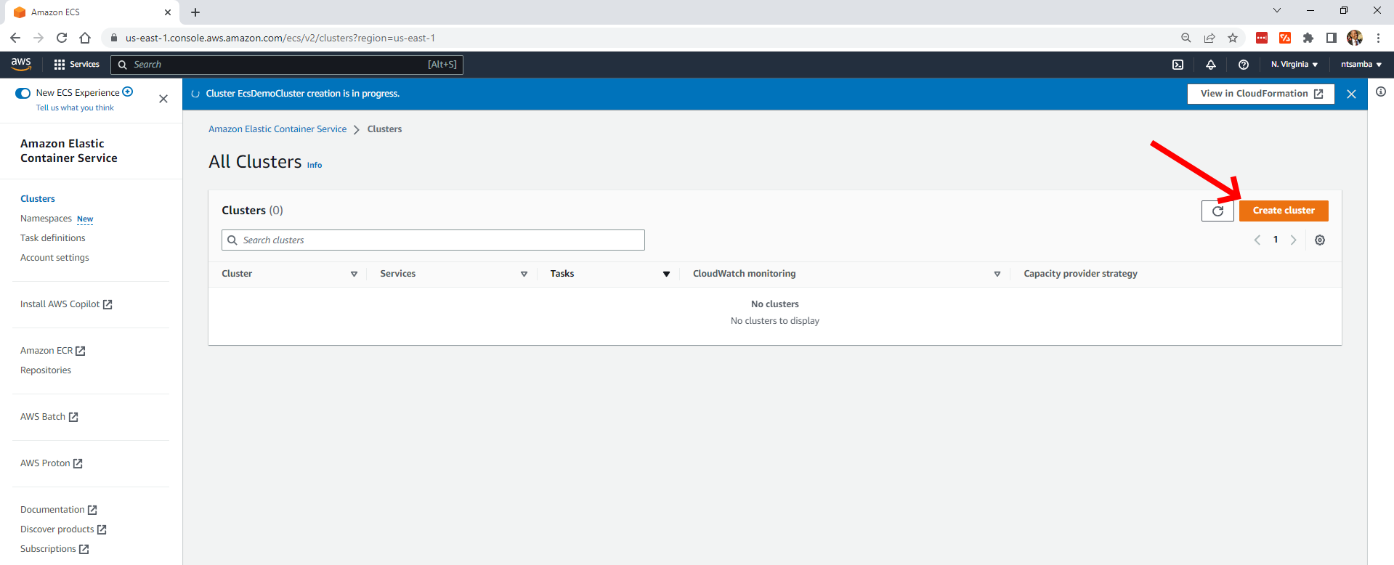The height and width of the screenshot is (565, 1394).
Task: Click View in CloudFormation button
Action: [x=1261, y=94]
